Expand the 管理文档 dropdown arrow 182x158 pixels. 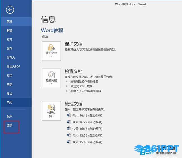coord(53,116)
